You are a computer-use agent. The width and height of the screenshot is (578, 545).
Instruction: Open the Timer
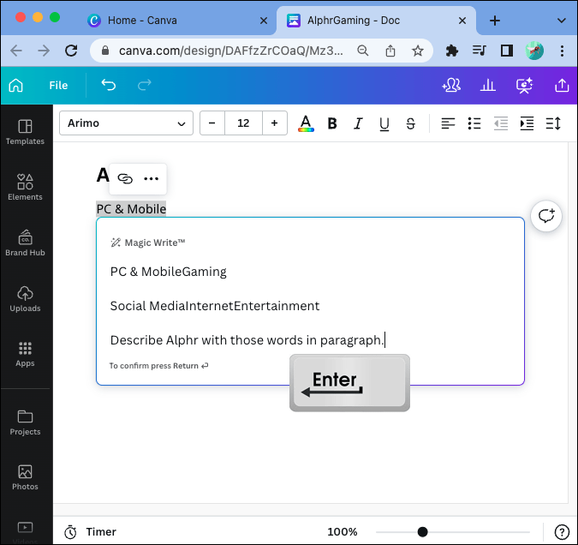click(x=90, y=531)
